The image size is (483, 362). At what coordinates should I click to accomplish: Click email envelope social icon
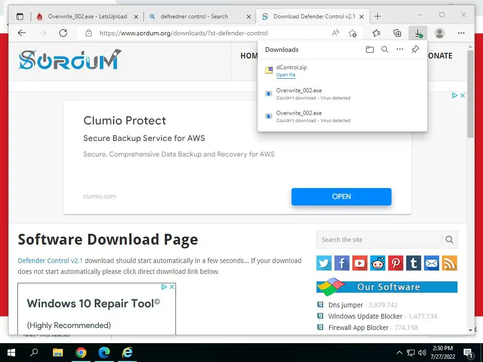tap(432, 263)
